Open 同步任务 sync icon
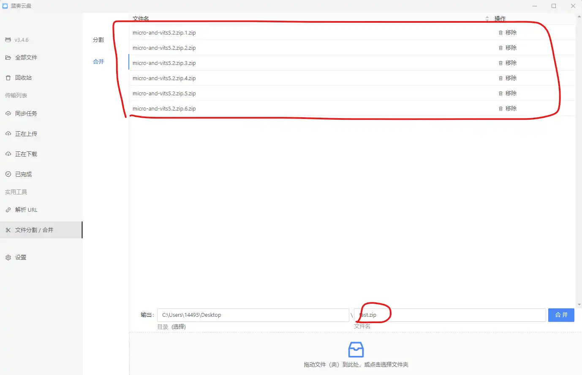The height and width of the screenshot is (375, 582). coord(8,113)
